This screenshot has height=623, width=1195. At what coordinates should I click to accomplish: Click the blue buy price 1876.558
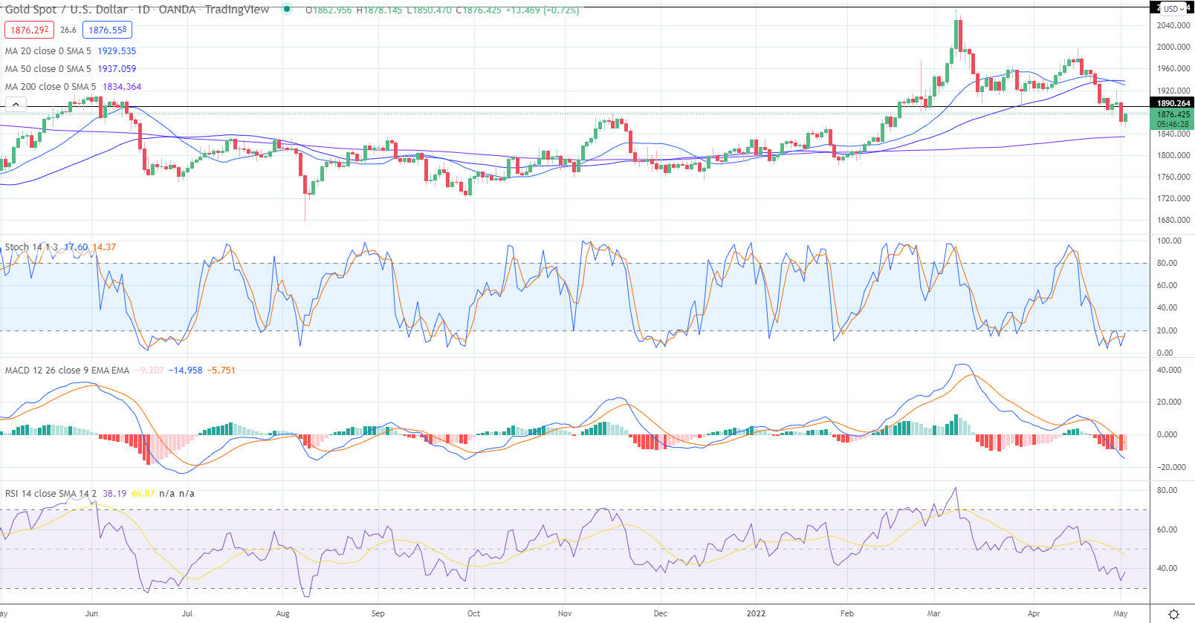pyautogui.click(x=108, y=30)
